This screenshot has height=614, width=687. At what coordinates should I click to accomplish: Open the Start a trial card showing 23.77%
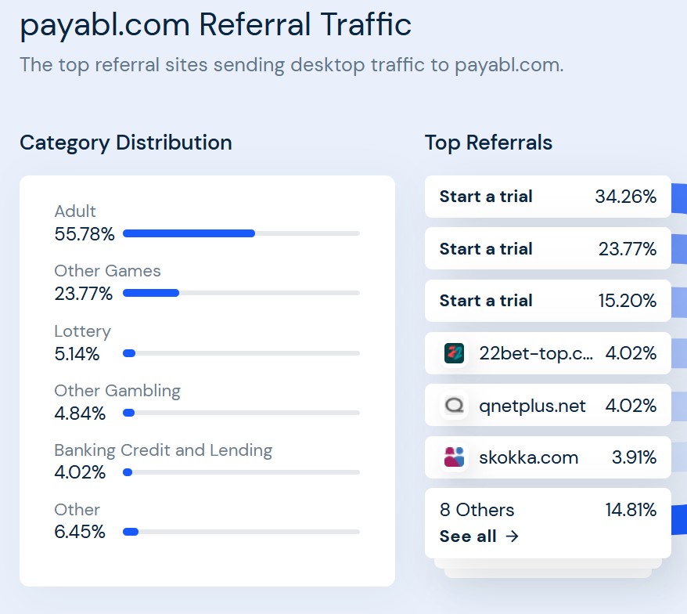click(548, 249)
